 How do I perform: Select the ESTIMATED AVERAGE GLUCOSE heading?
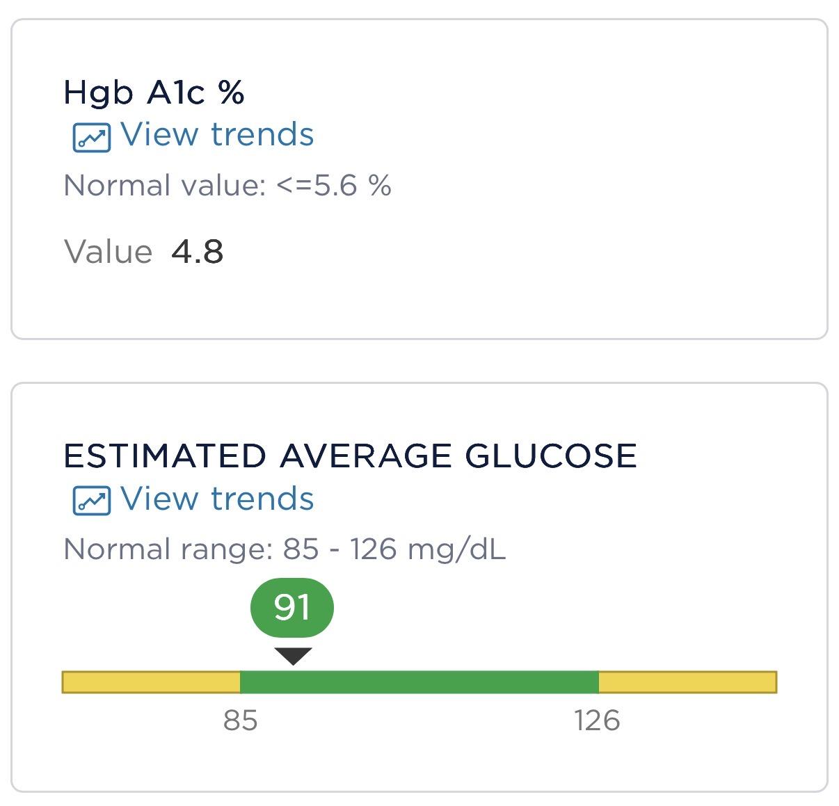pyautogui.click(x=350, y=456)
